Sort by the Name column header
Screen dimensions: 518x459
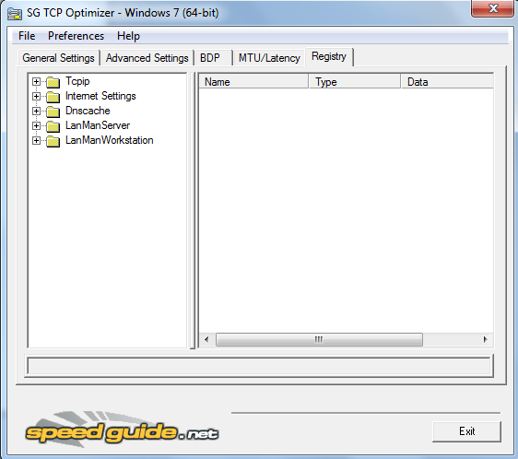(x=253, y=82)
